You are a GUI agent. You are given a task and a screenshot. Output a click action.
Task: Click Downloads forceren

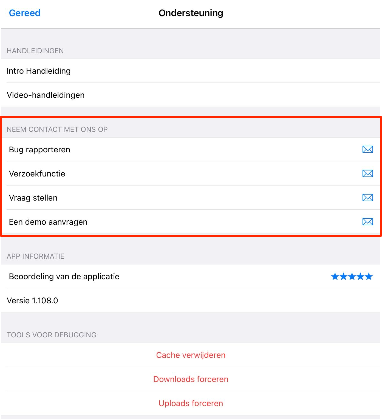[x=191, y=379]
